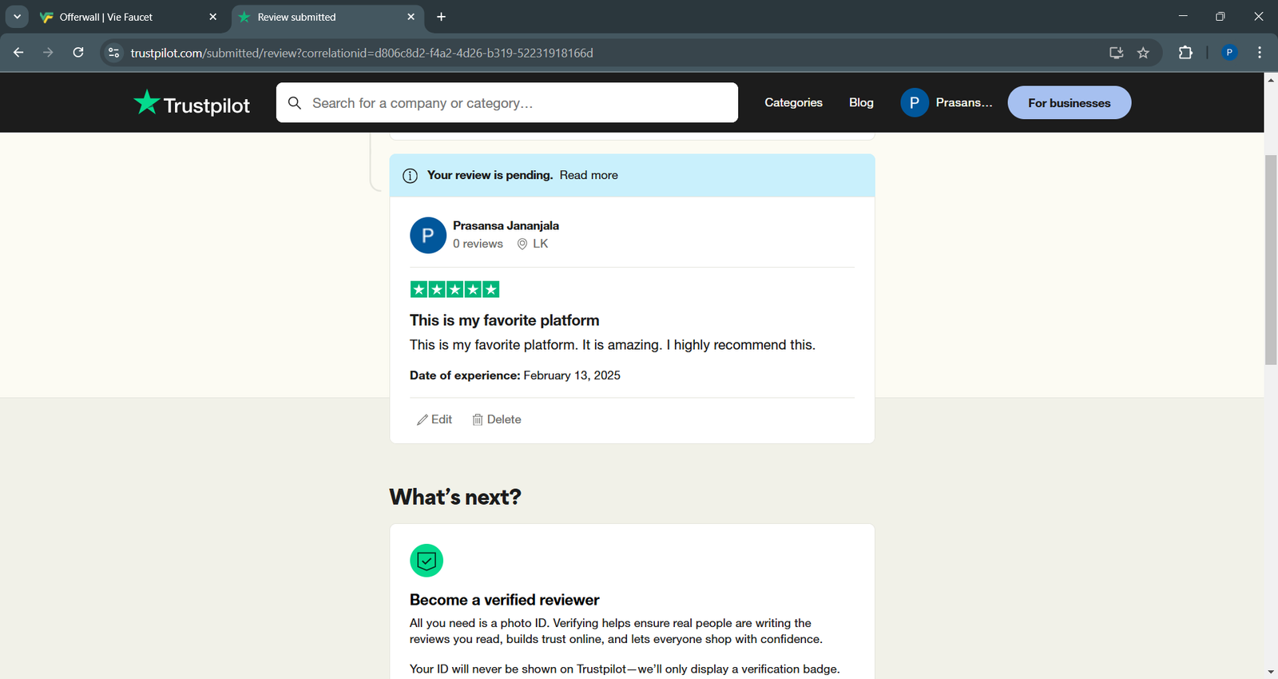This screenshot has width=1278, height=679.
Task: View site information icon in address bar
Action: (x=113, y=53)
